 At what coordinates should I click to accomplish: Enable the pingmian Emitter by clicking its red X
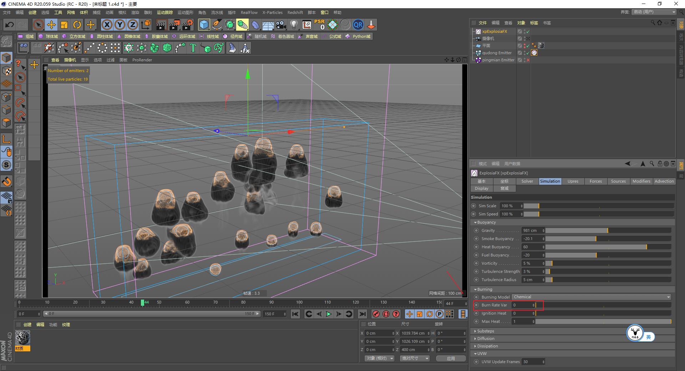point(528,60)
